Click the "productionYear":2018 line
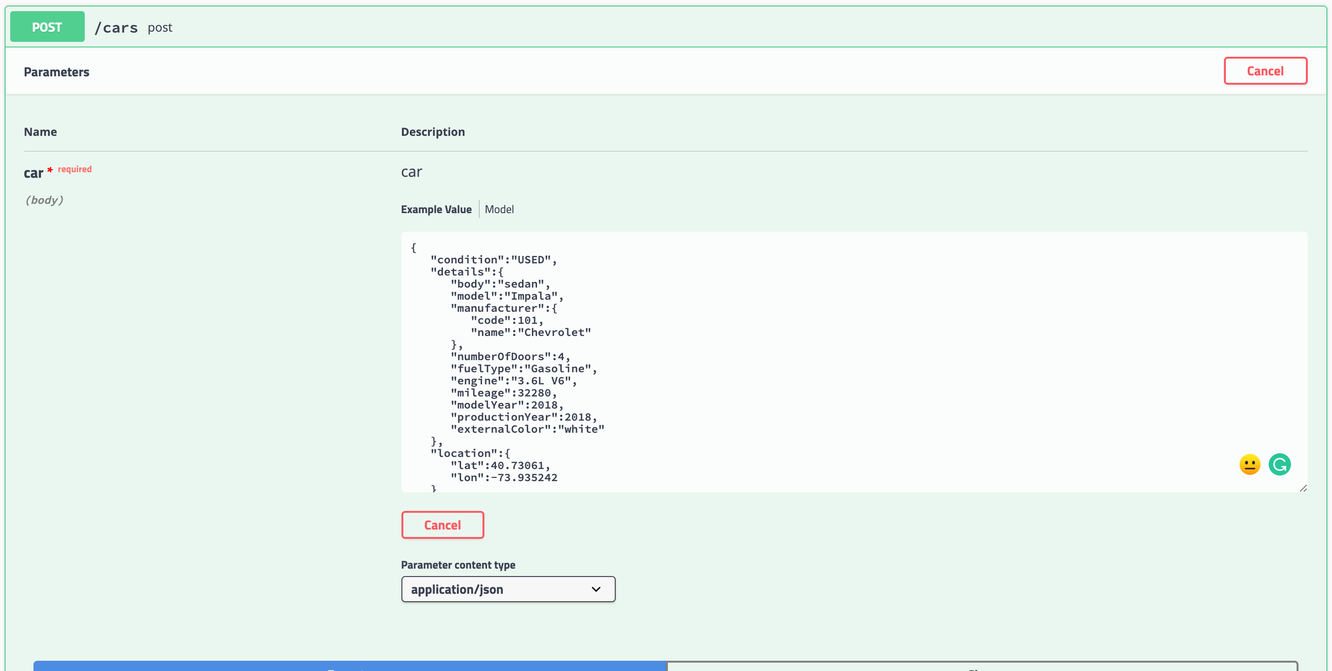This screenshot has height=671, width=1332. 524,417
